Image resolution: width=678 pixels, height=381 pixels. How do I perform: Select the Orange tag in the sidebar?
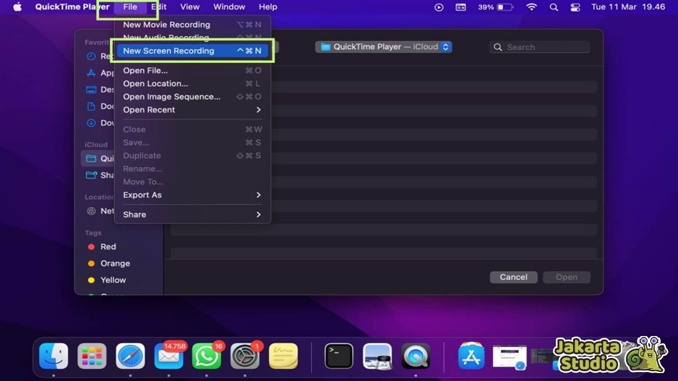coord(115,263)
